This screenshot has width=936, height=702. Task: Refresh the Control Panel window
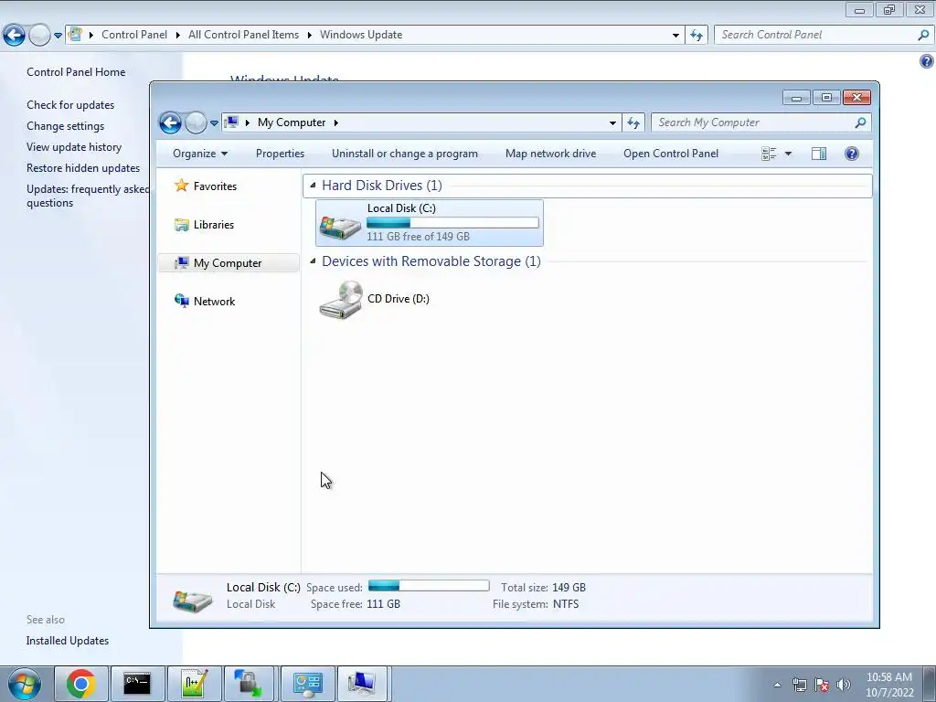(697, 36)
